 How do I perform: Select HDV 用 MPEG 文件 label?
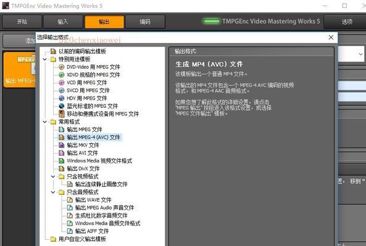87,98
